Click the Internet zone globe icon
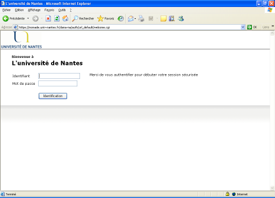 pos(234,194)
